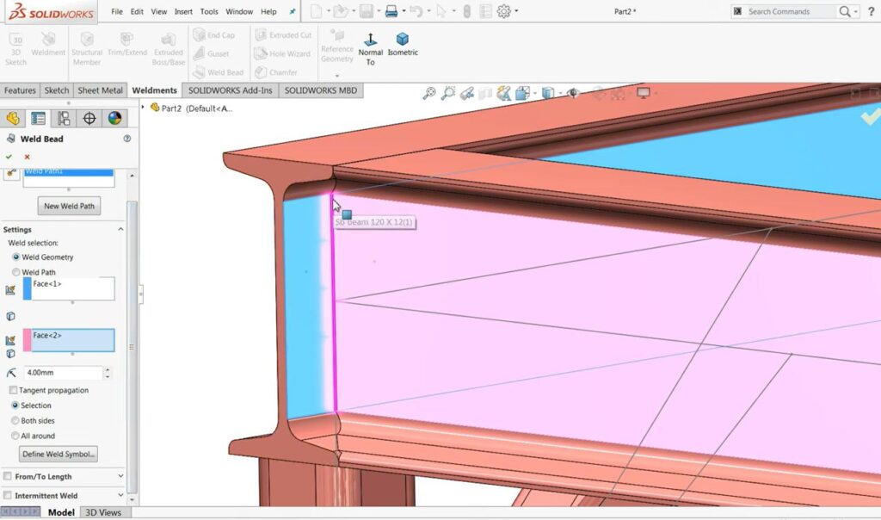Select the All around option

tap(14, 436)
